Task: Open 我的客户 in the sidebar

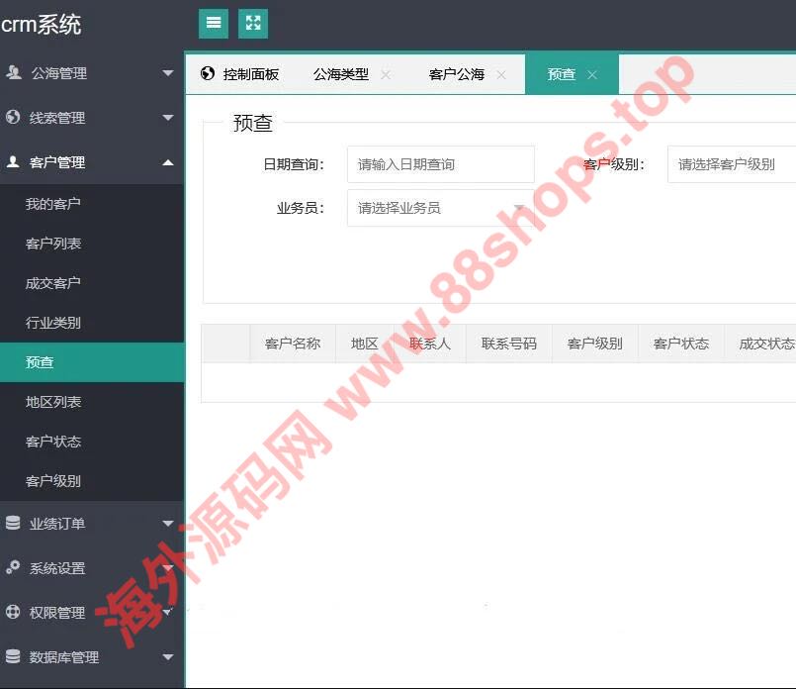Action: [53, 204]
